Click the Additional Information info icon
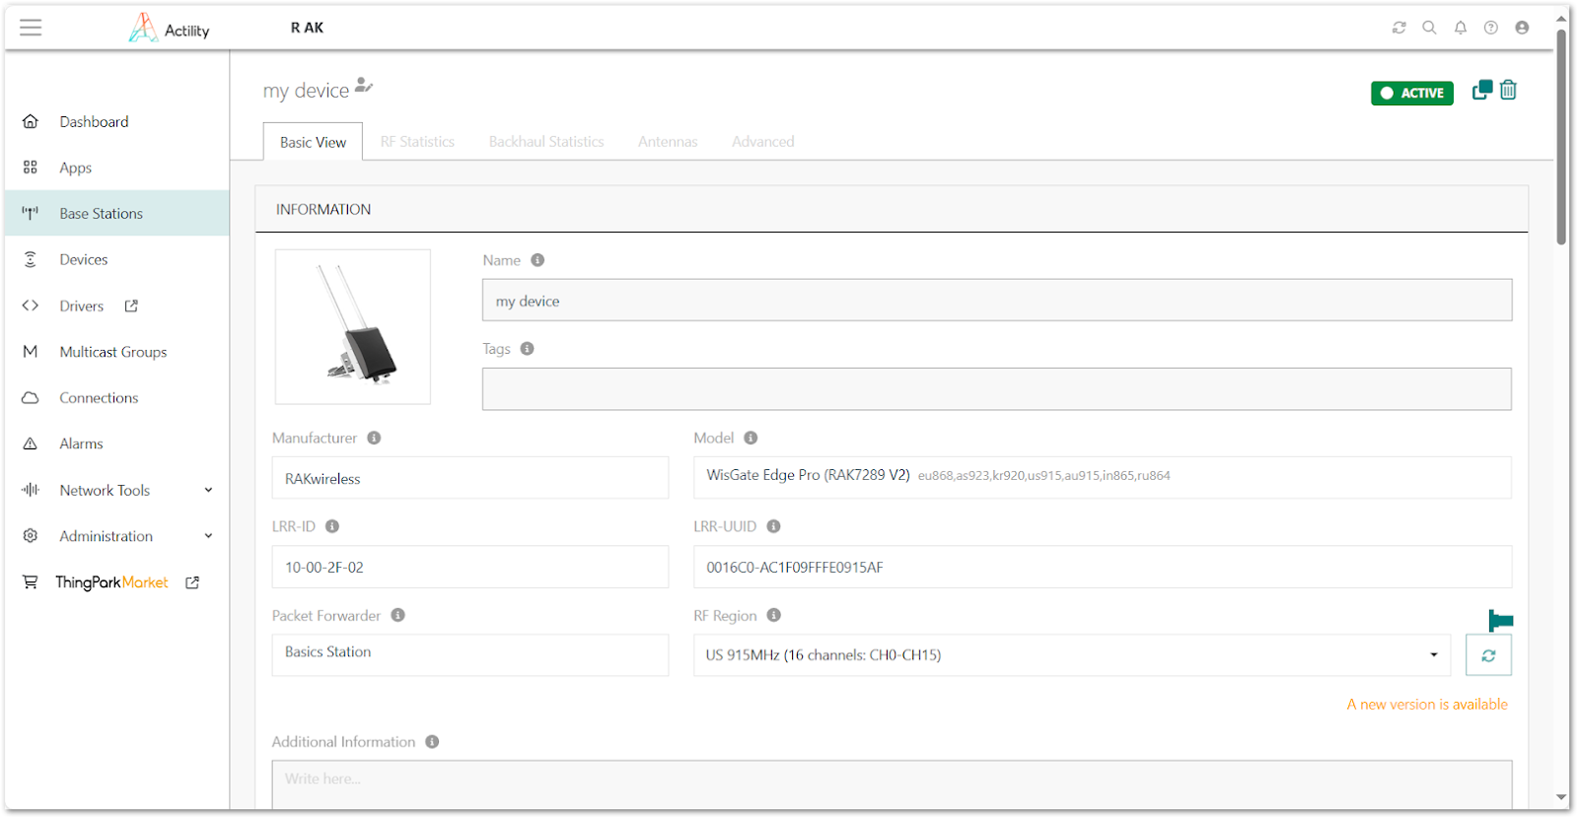Image resolution: width=1578 pixels, height=818 pixels. point(432,741)
